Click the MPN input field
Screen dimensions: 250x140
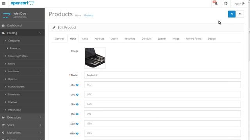(162, 133)
